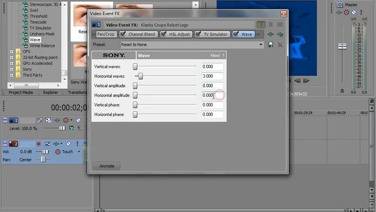Mute video track 1
Image resolution: width=376 pixels, height=212 pixels.
[x=78, y=120]
